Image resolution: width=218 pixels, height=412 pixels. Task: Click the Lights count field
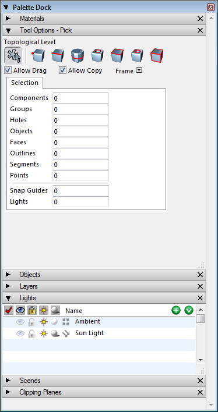80,201
